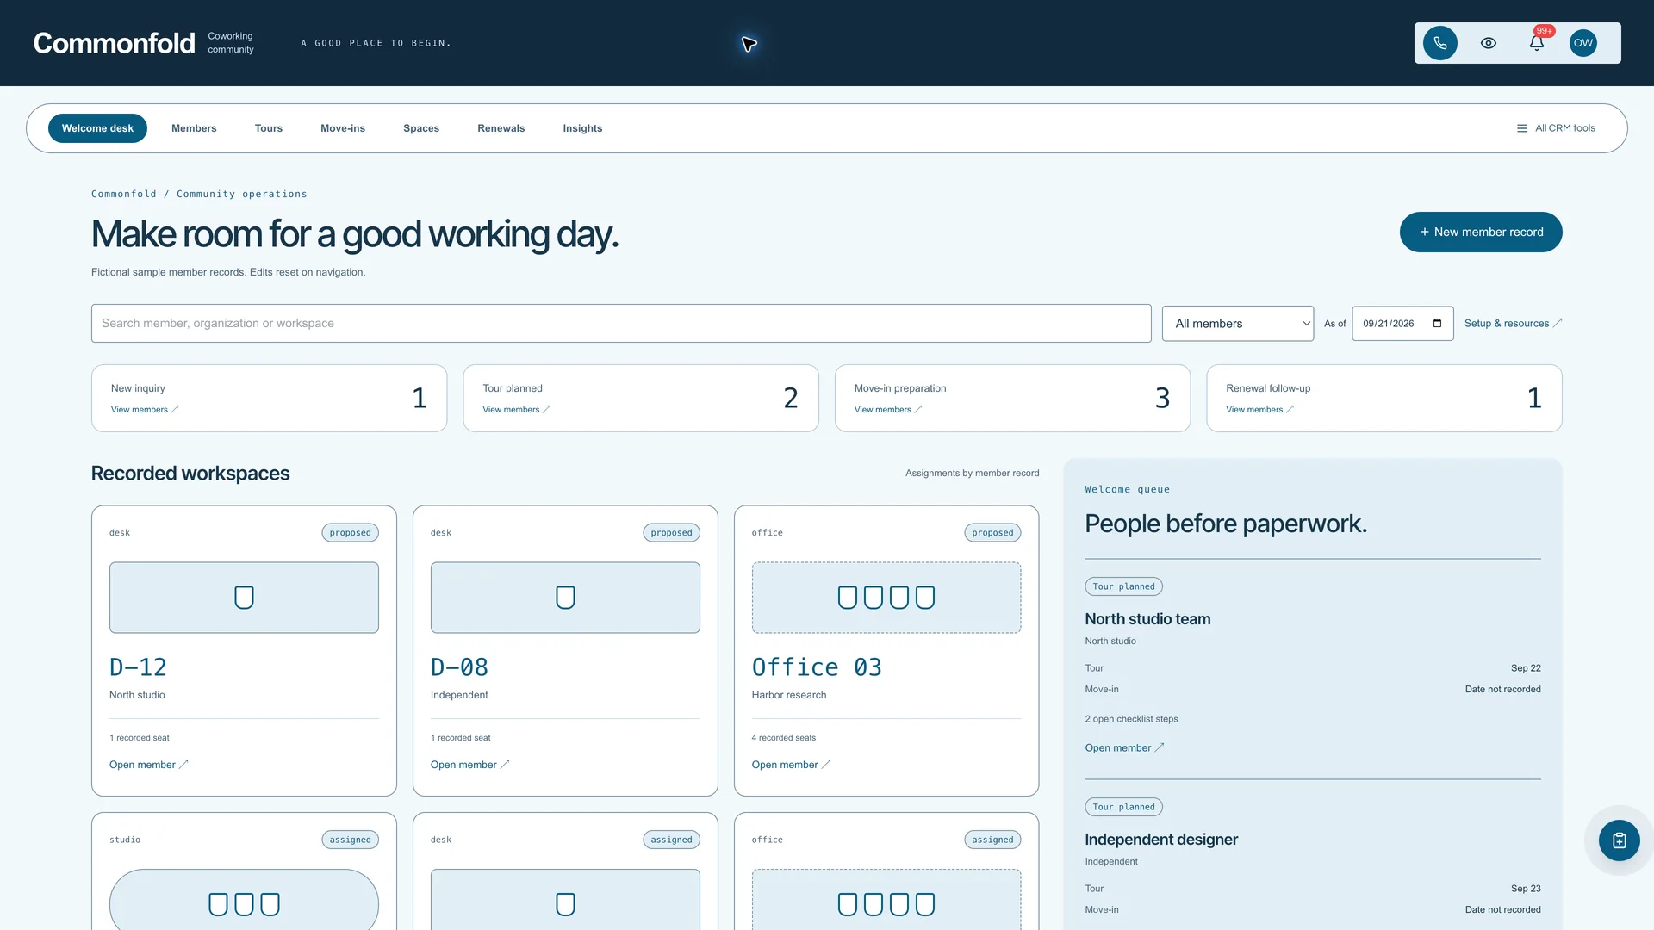Go to the Tours tab

tap(268, 128)
